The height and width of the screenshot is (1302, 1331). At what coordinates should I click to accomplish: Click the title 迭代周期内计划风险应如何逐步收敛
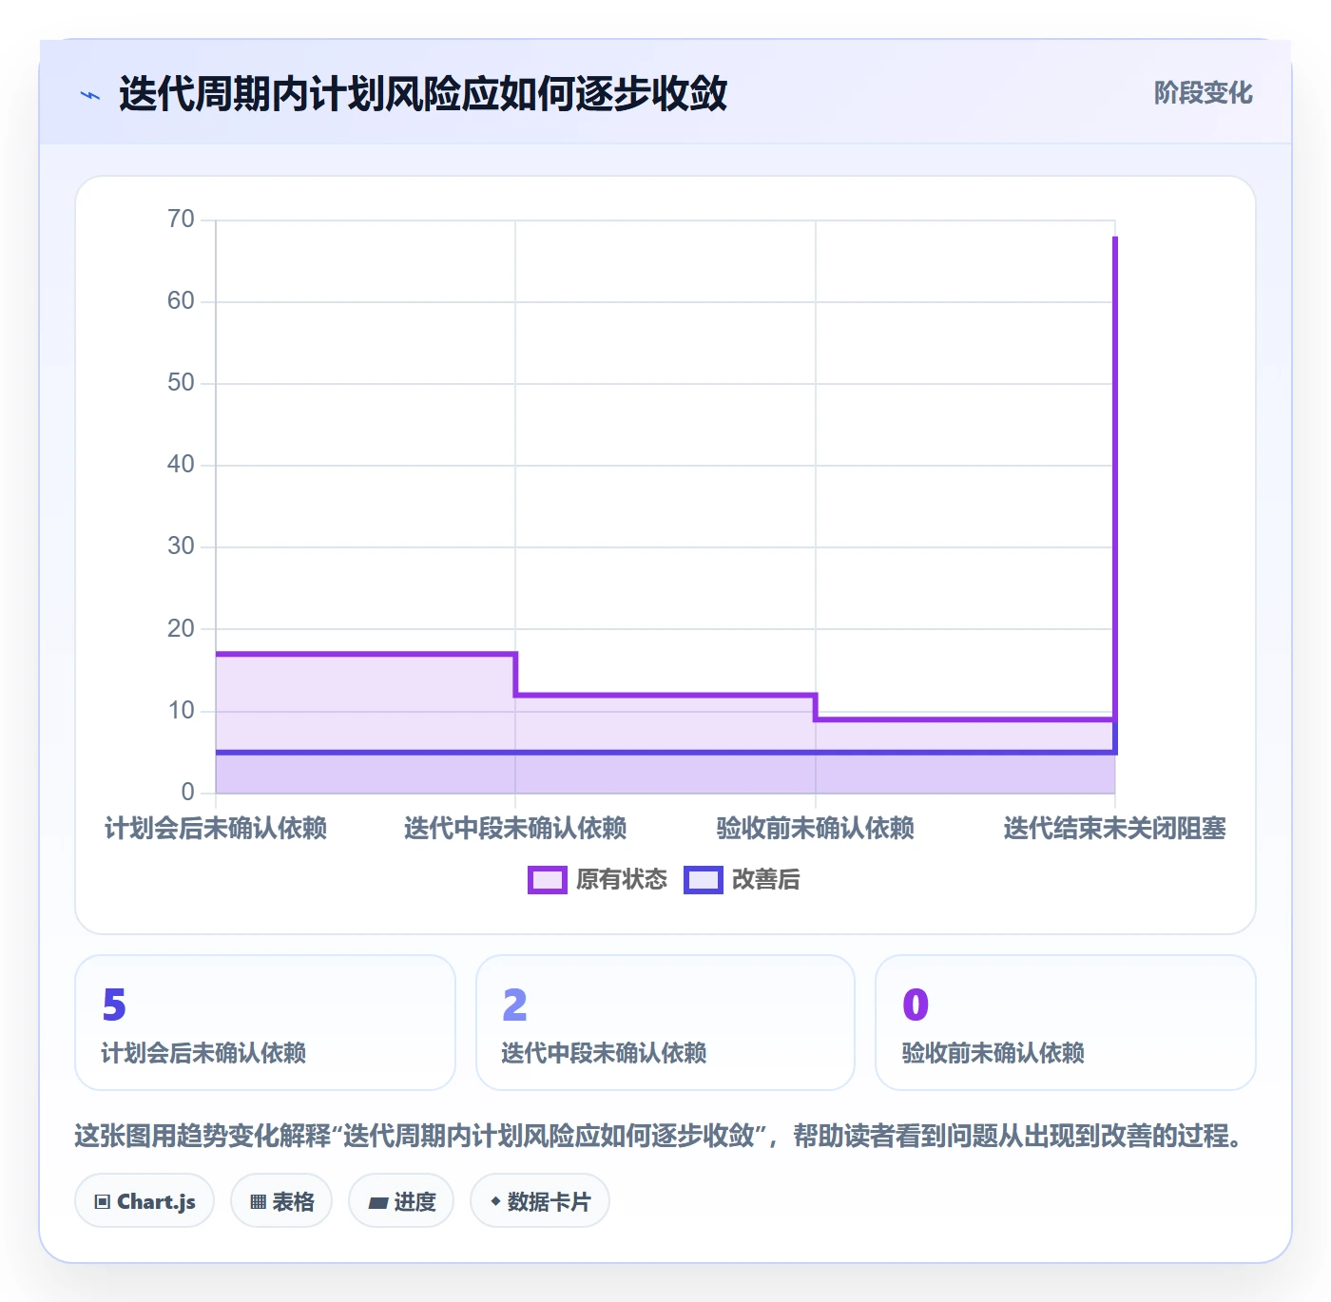click(x=423, y=94)
